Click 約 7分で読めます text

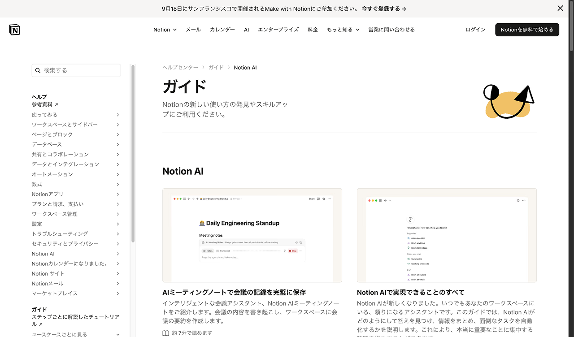(x=192, y=333)
